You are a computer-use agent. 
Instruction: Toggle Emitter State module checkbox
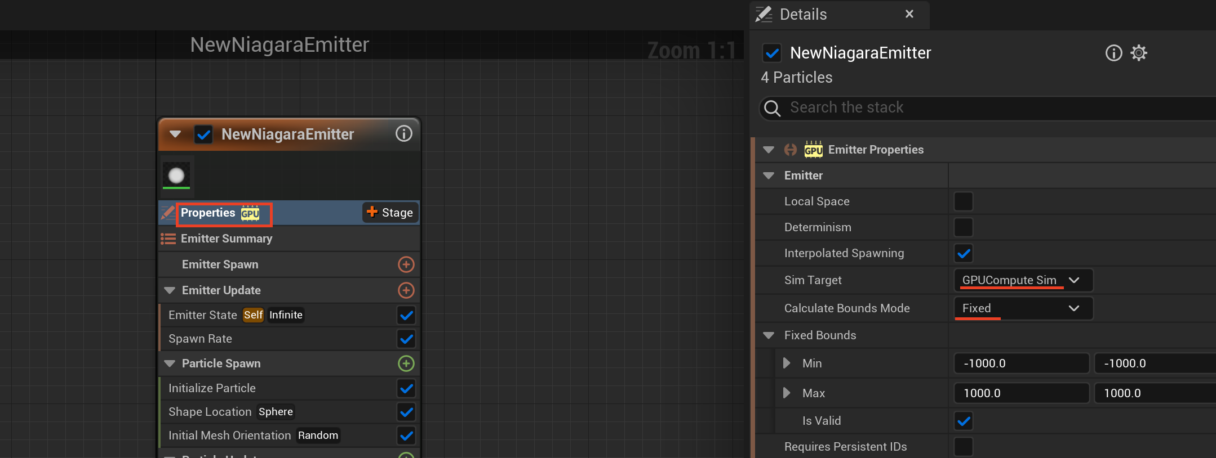coord(406,315)
